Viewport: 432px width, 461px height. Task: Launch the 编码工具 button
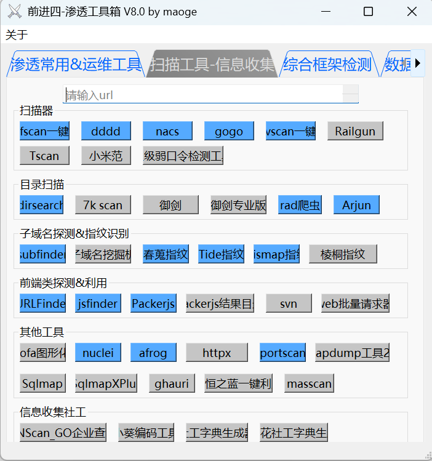[x=146, y=432]
